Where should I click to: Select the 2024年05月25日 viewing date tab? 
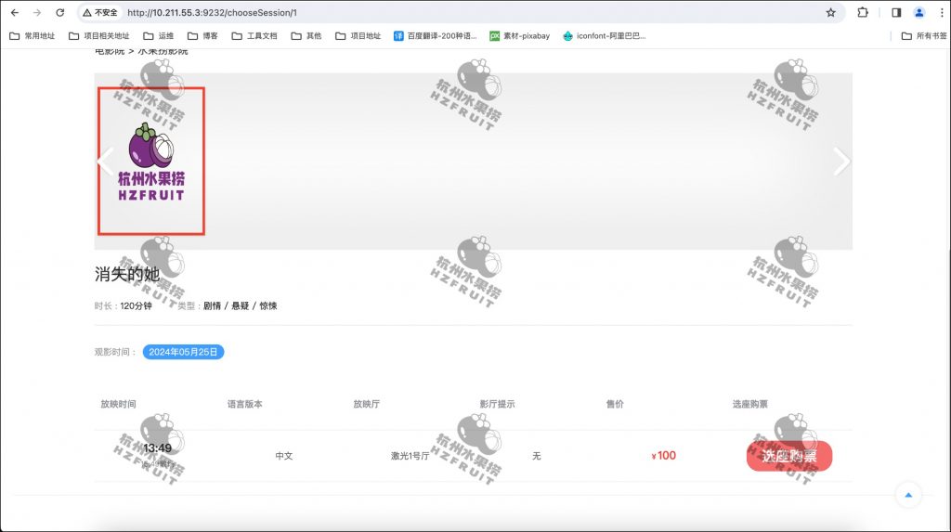183,352
